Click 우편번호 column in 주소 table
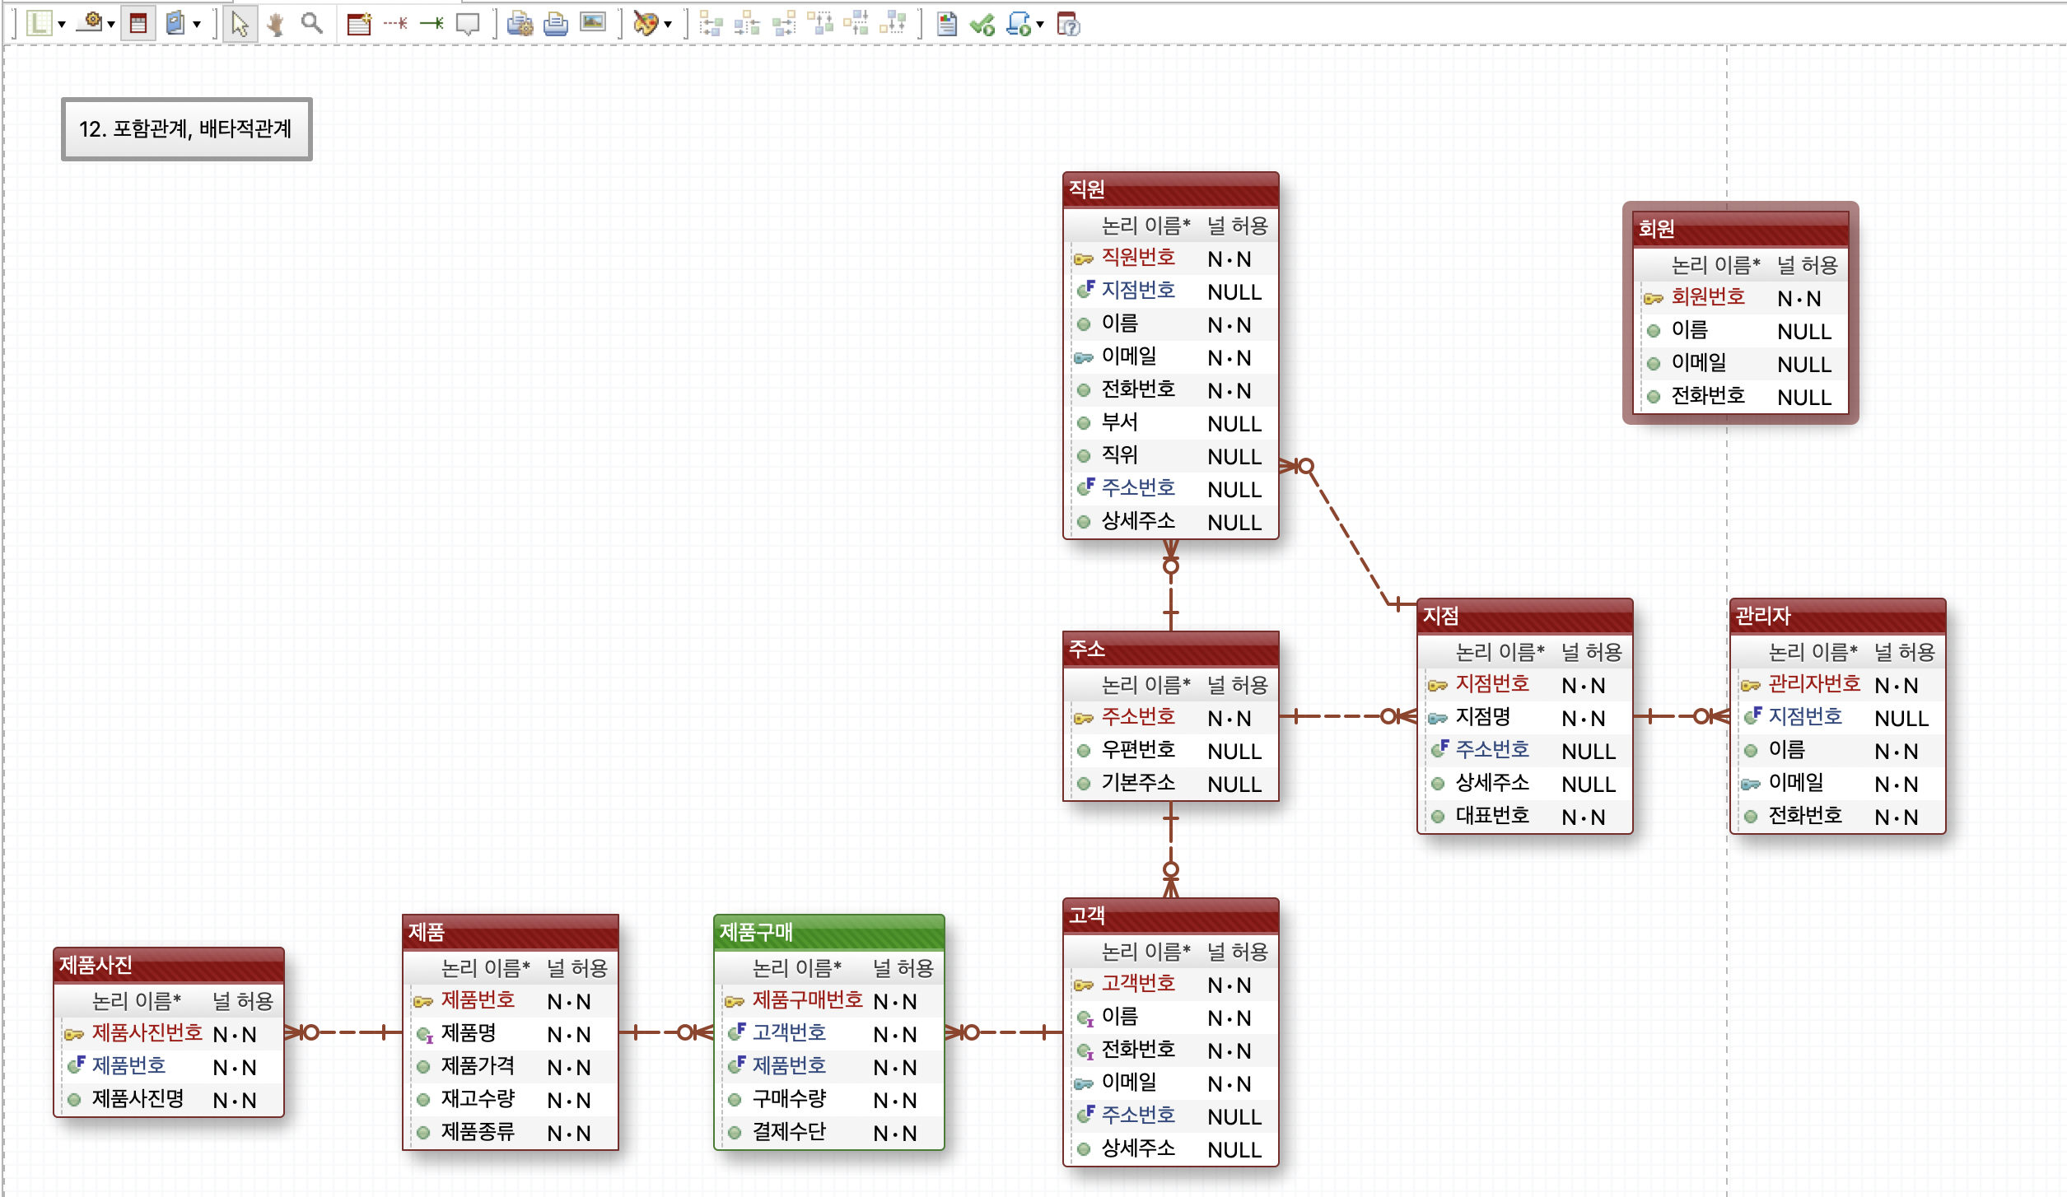 pos(1170,751)
